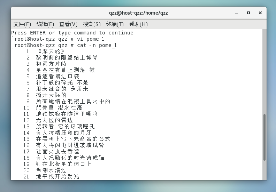
Task: Click line 14 有人啃啮压弯的月牙
Action: (64, 133)
